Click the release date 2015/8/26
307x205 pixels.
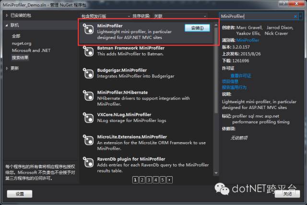pyautogui.click(x=250, y=54)
